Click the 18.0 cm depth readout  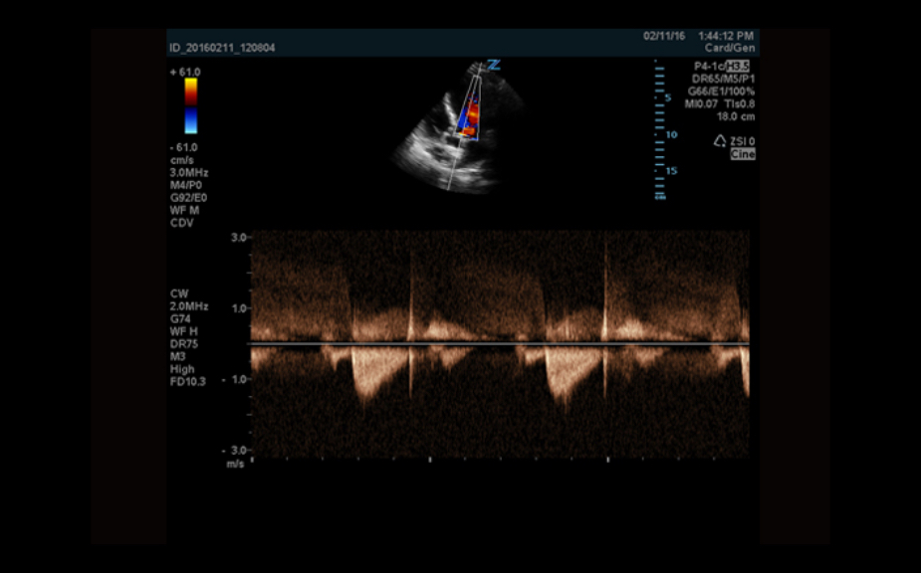[736, 116]
